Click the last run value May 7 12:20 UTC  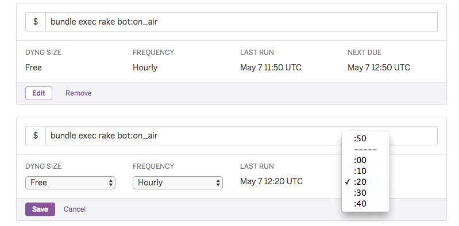coord(271,181)
